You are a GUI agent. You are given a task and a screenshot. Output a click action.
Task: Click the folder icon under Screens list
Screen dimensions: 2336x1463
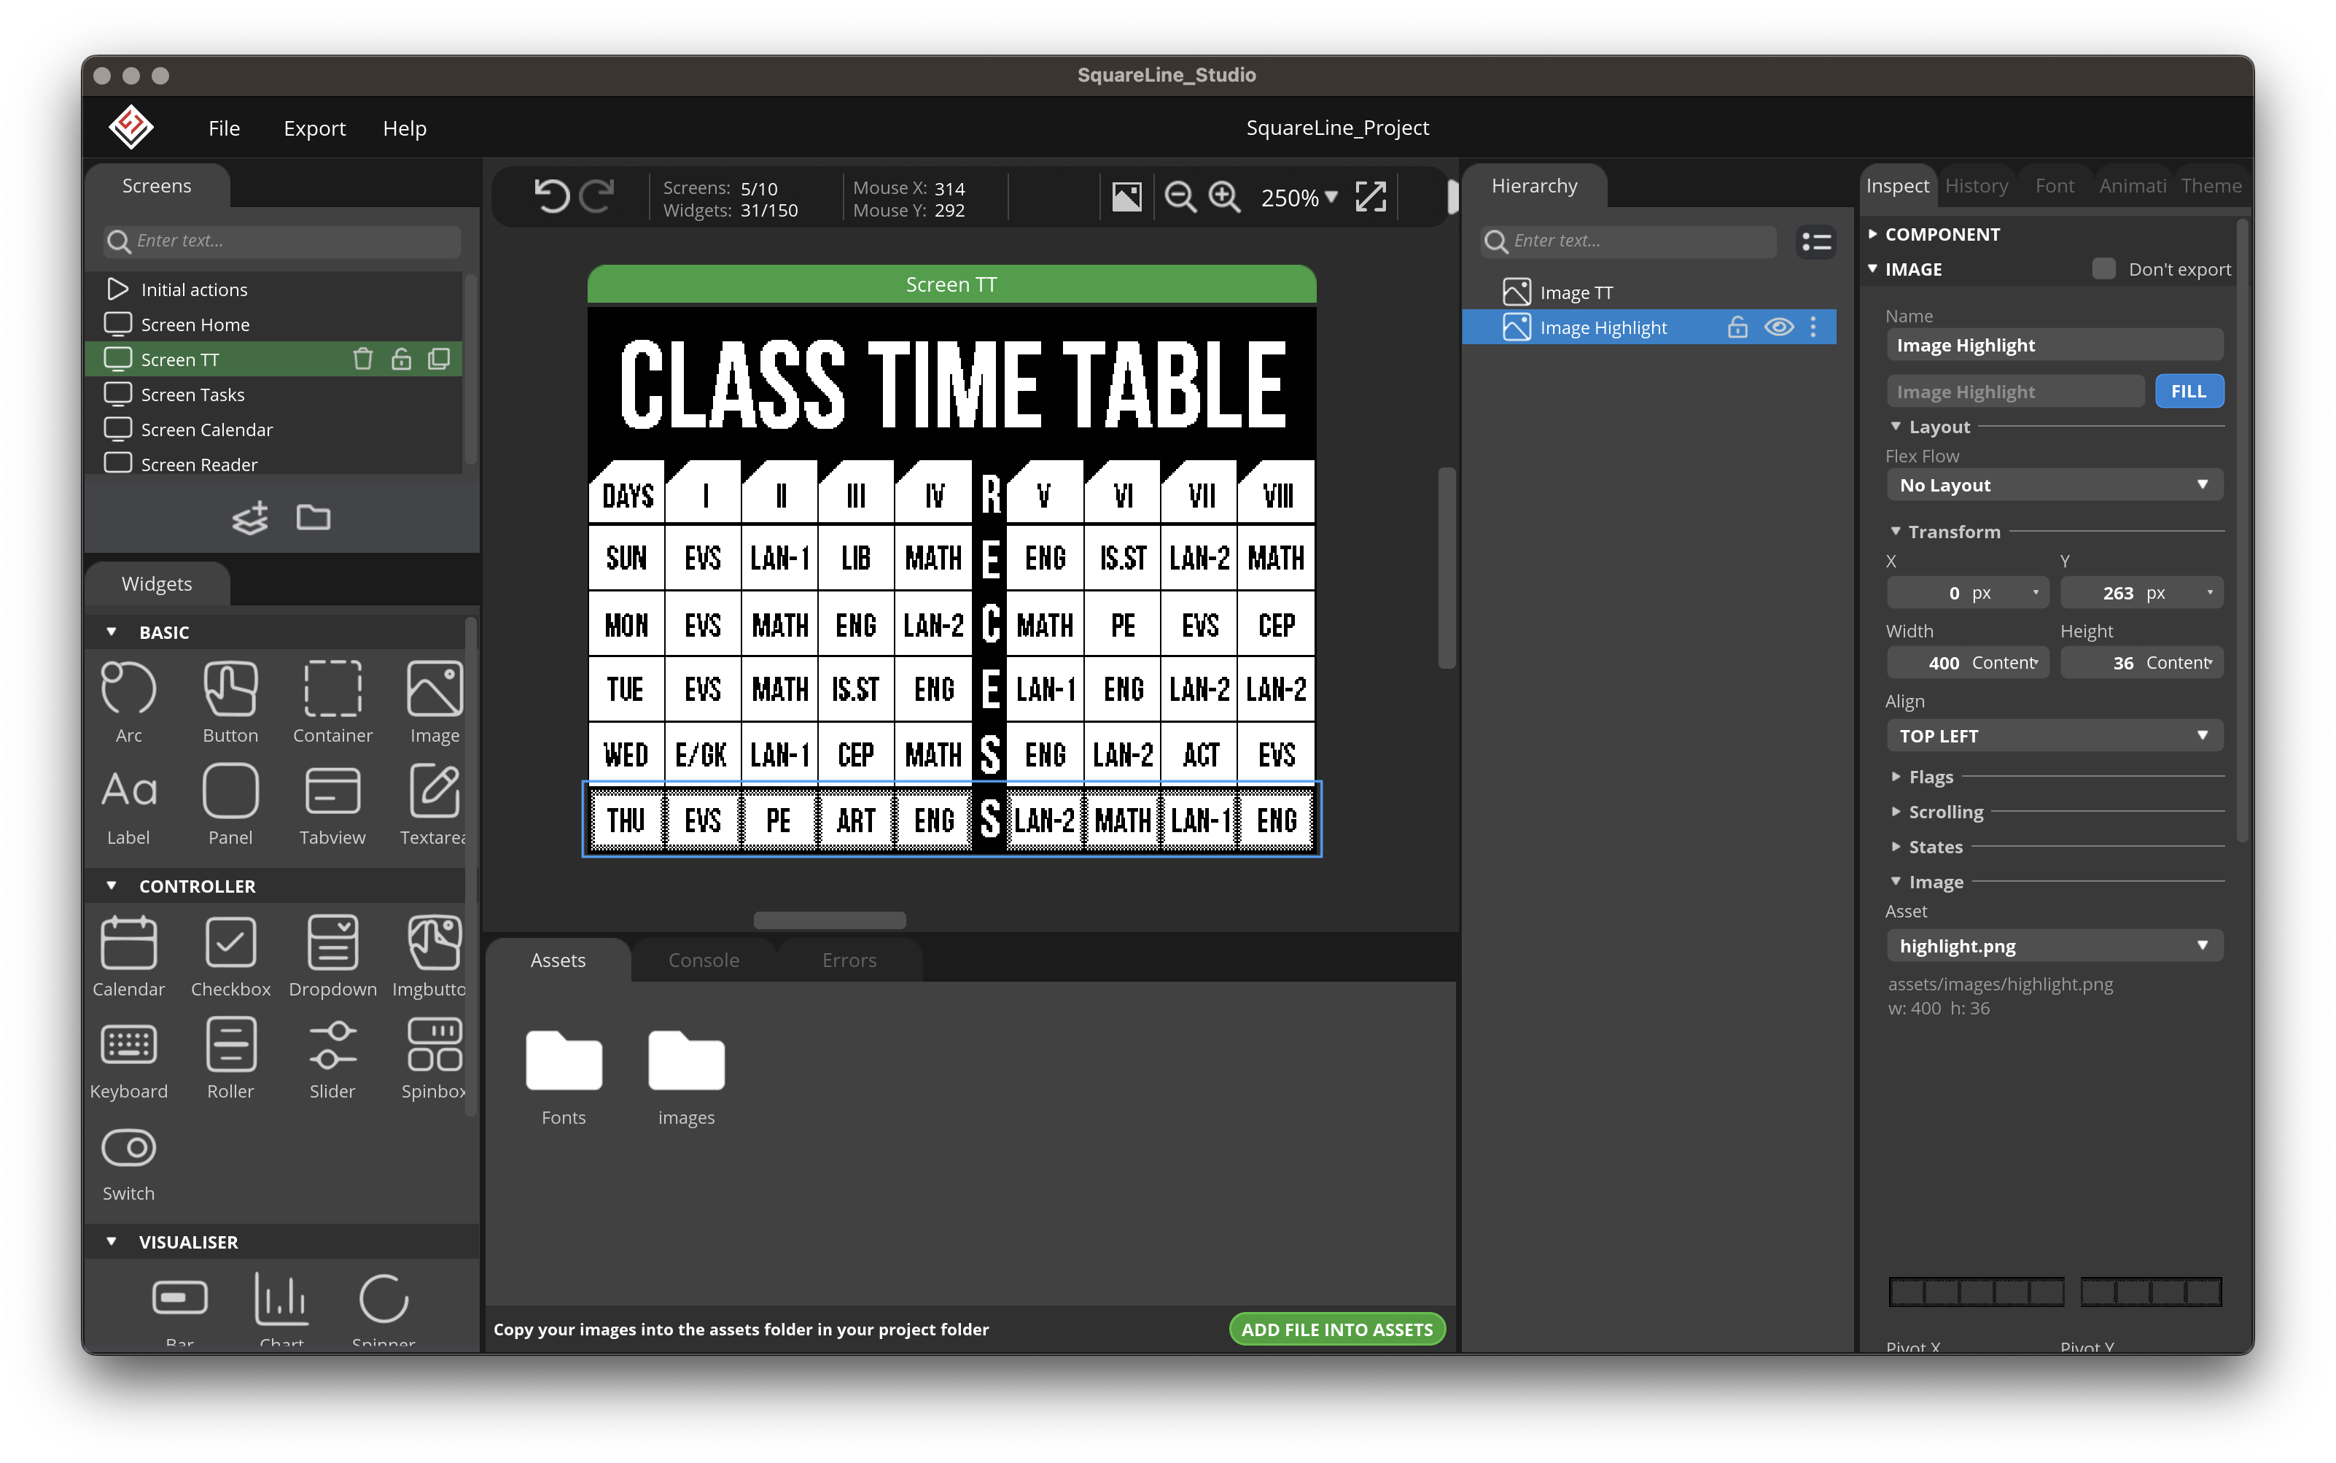pyautogui.click(x=314, y=518)
